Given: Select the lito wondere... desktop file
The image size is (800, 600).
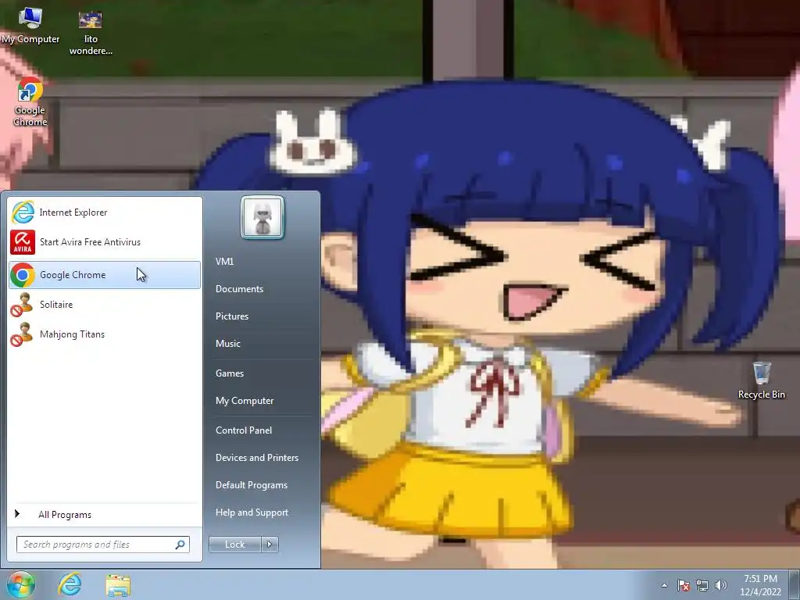Looking at the screenshot, I should pos(91,33).
